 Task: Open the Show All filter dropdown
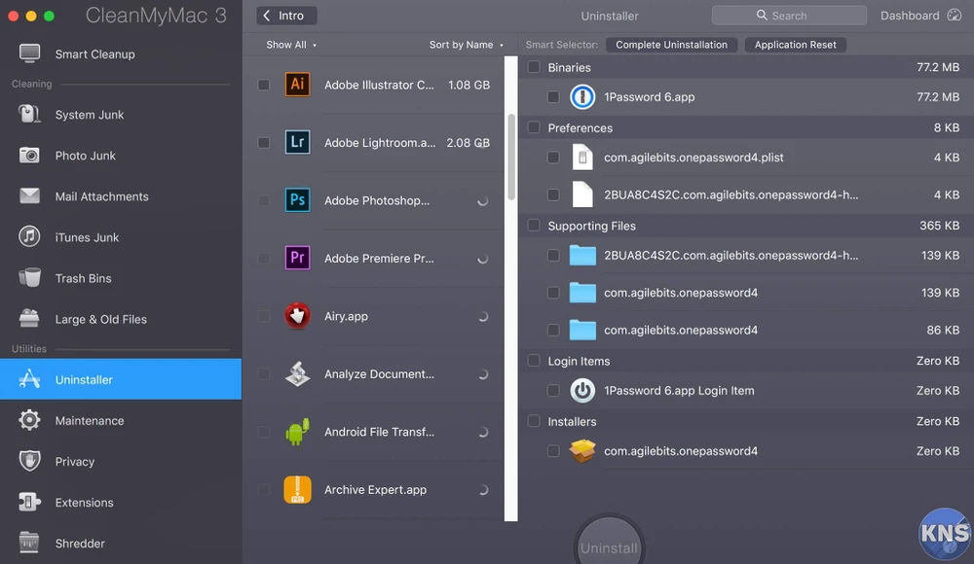(x=291, y=45)
